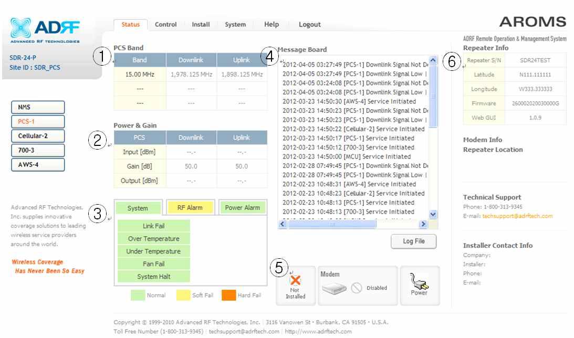Screen dimensions: 574x338
Task: Click the 14:50:12 [700-3] Service Initiated message
Action: tap(349, 147)
